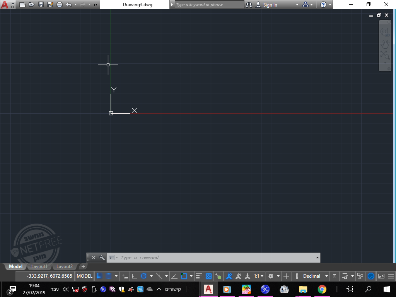Select the Pan hand tool
The image size is (396, 297).
click(x=385, y=44)
